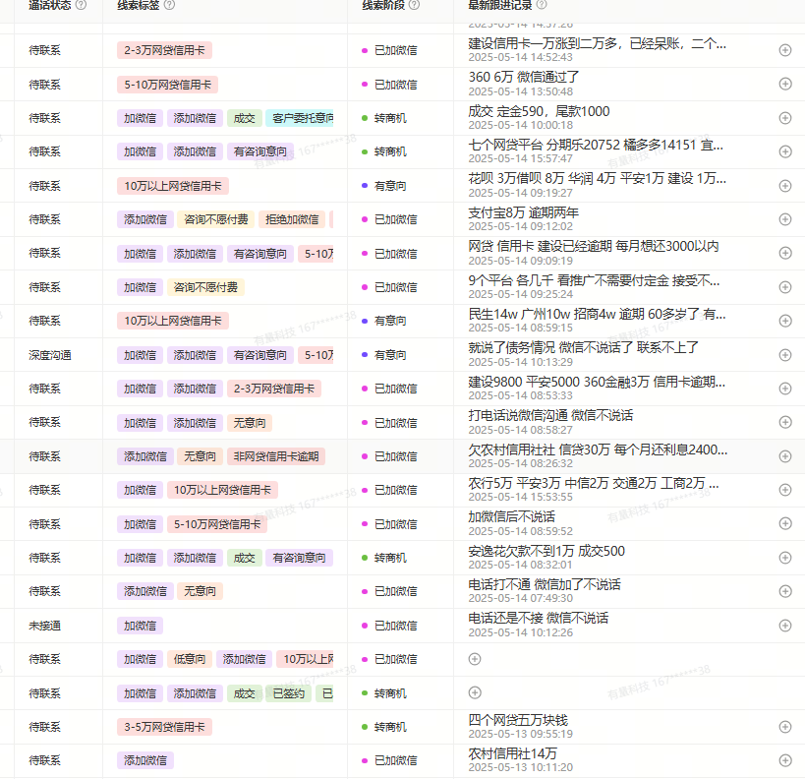This screenshot has width=805, height=779.
Task: Click 5-10万网贷信用卡 tag in 加微信后不说话 row
Action: coord(217,524)
